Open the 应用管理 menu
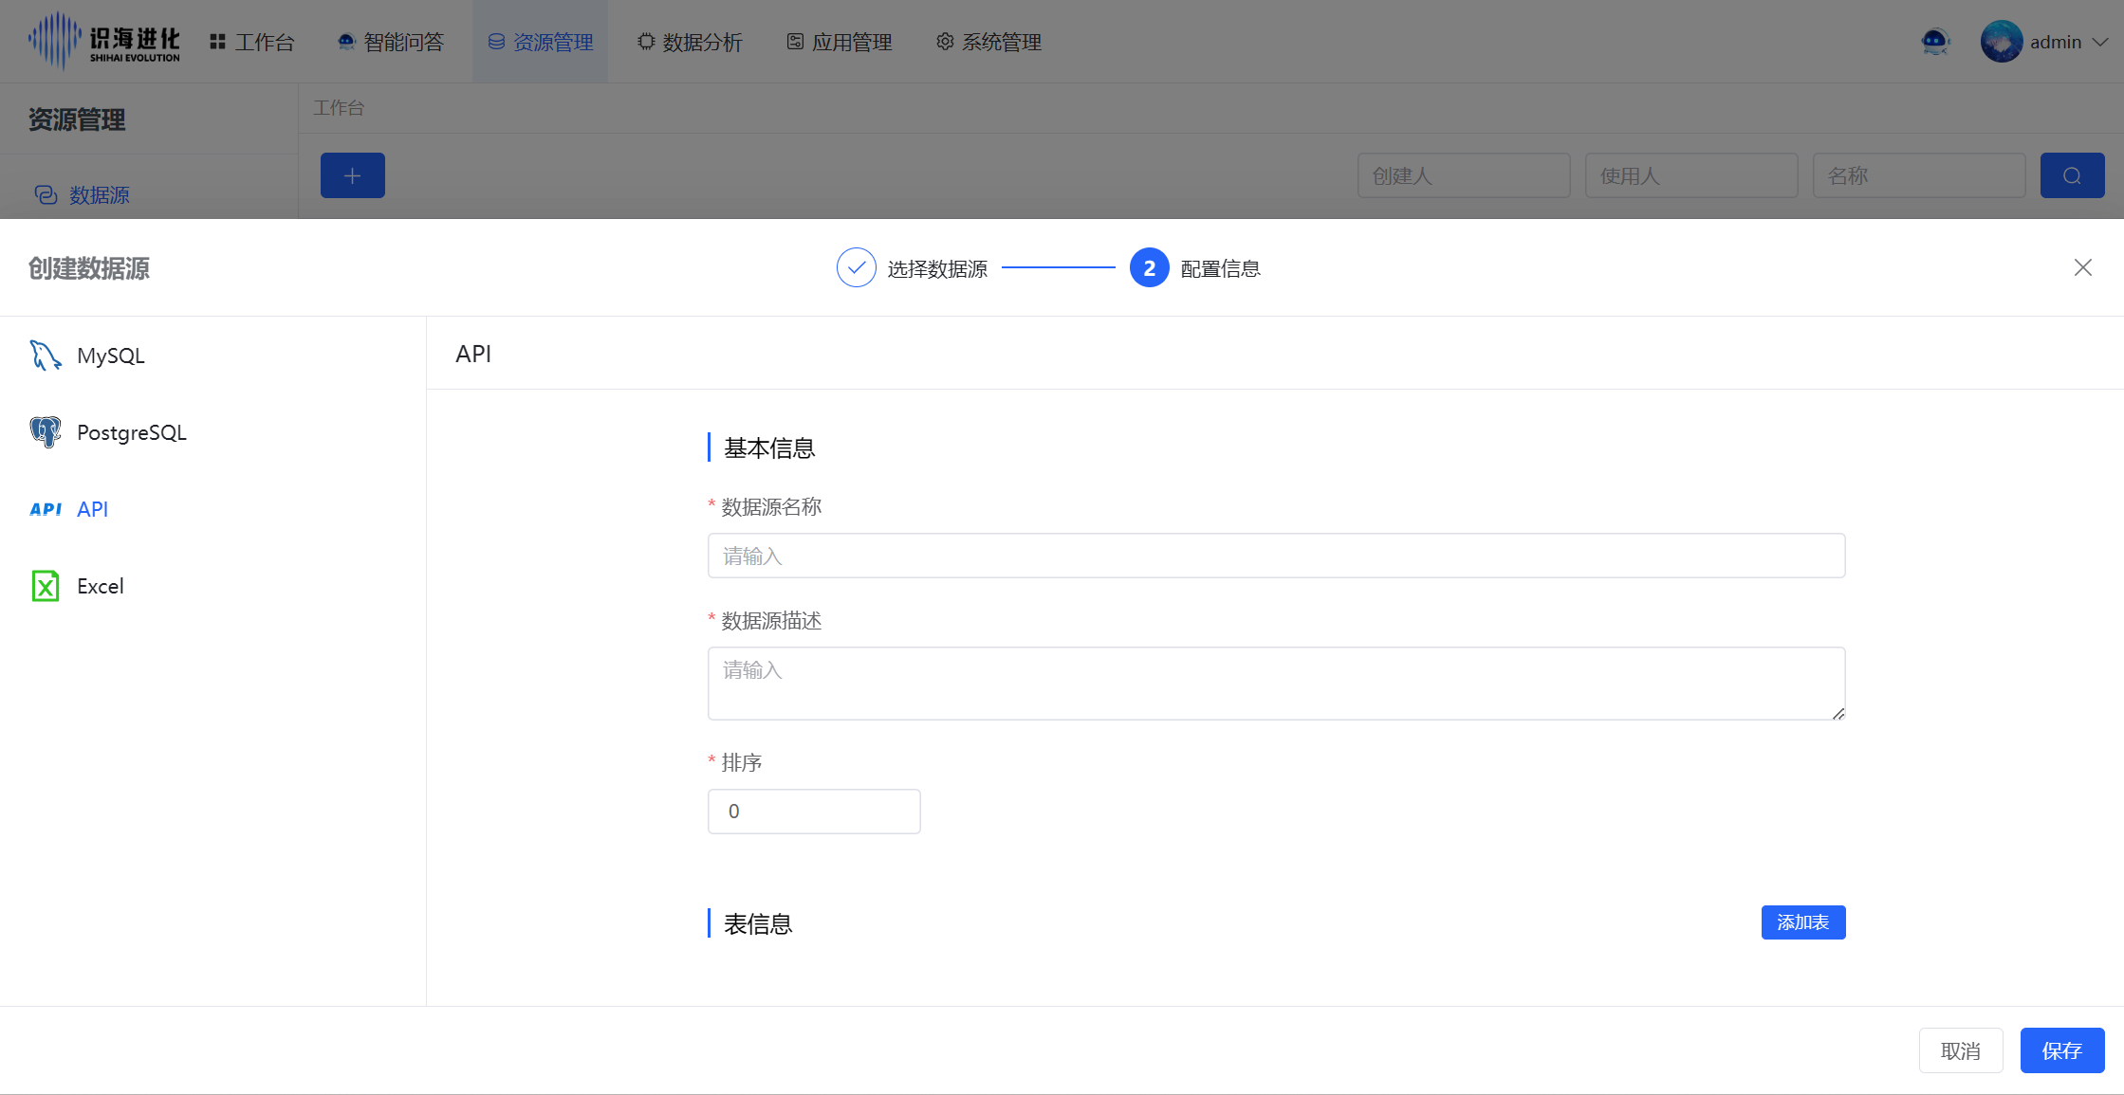 (x=840, y=42)
